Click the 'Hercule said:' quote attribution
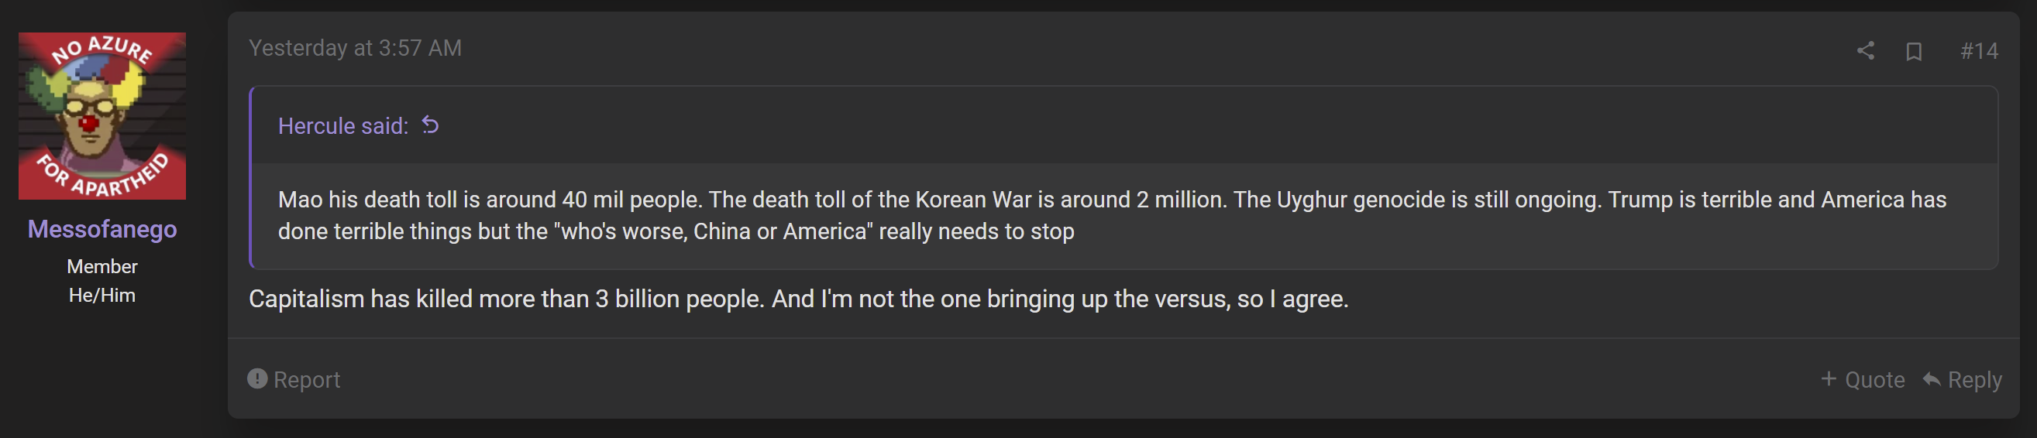2037x438 pixels. coord(343,126)
